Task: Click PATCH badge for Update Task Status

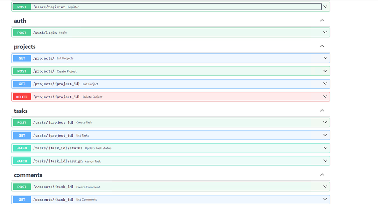Action: 22,148
